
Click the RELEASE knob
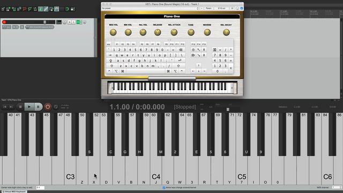click(158, 32)
